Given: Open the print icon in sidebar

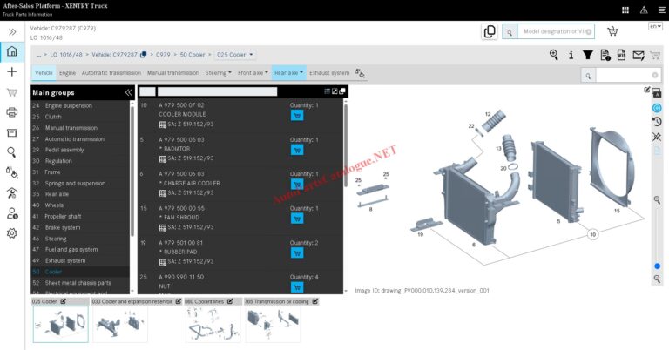Looking at the screenshot, I should (11, 111).
